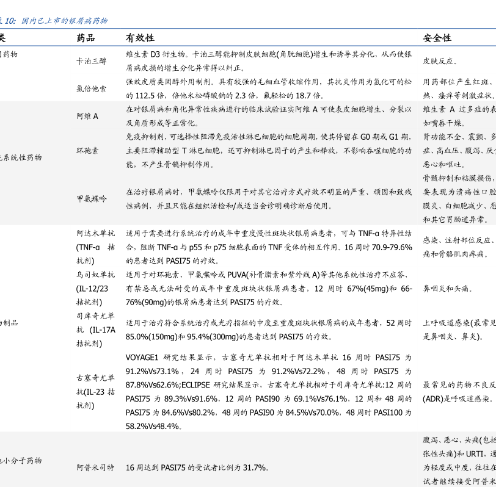The image size is (496, 487).
Task: Select the "有效性" column header
Action: (x=140, y=38)
